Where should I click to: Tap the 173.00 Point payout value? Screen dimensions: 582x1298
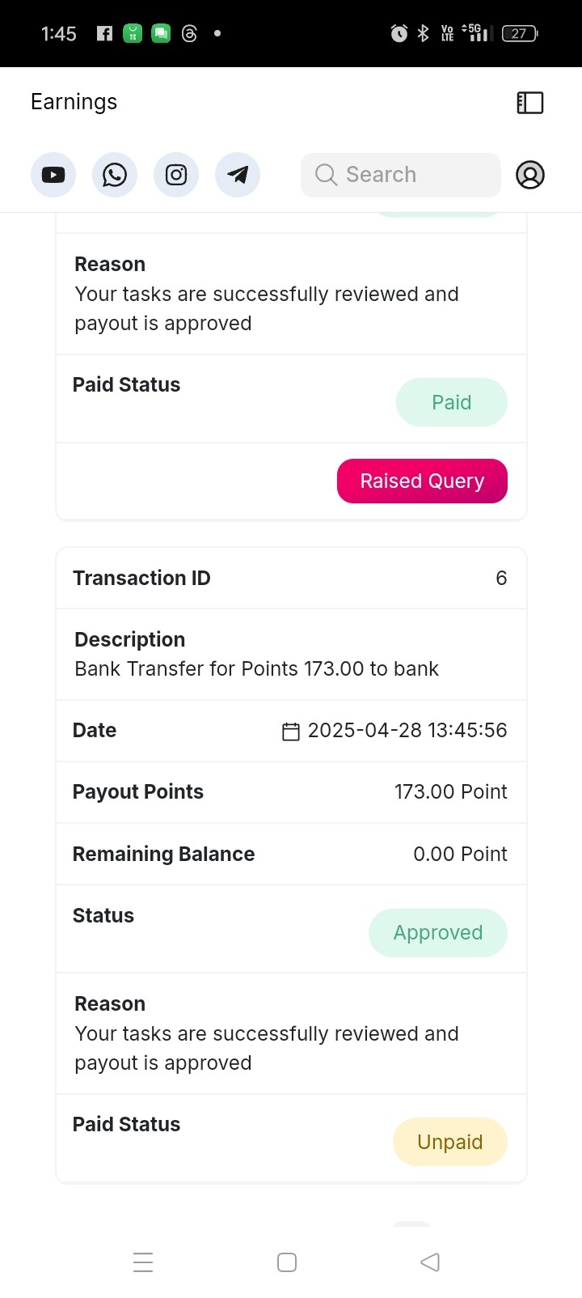coord(451,791)
